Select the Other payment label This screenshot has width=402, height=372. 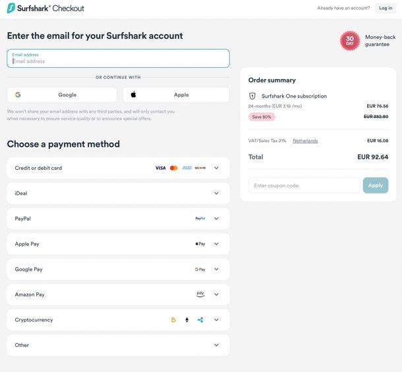pyautogui.click(x=22, y=345)
